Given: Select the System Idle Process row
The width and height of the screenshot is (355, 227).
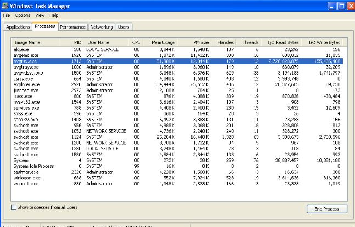Looking at the screenshot, I should point(178,166).
